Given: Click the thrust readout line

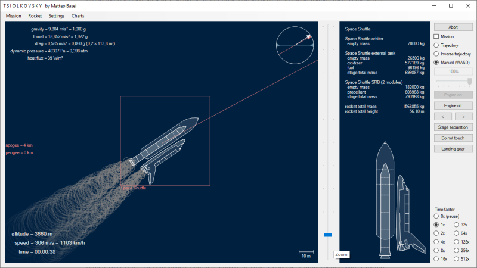Looking at the screenshot, I should [x=61, y=36].
